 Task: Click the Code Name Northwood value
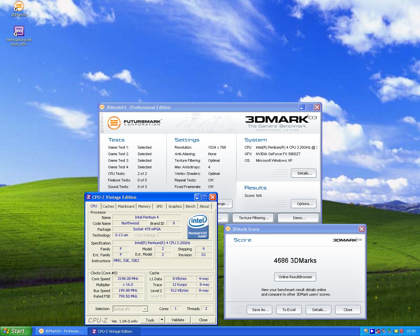(130, 223)
